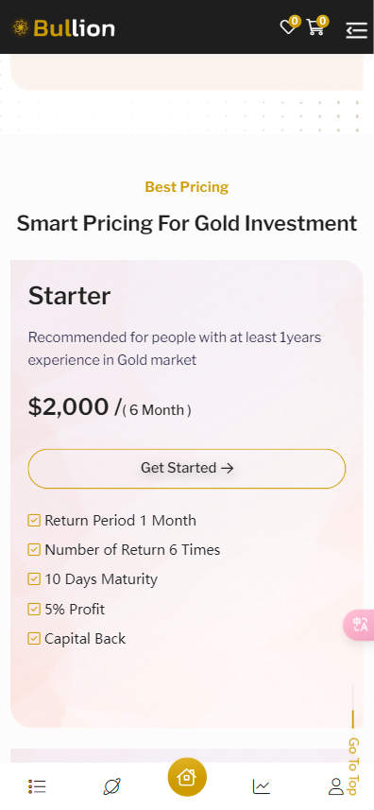Click the Get Started button
The height and width of the screenshot is (810, 374).
tap(187, 469)
